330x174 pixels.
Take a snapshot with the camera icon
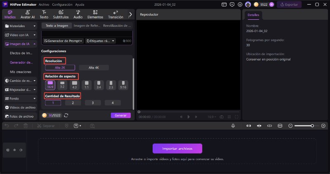[222, 117]
